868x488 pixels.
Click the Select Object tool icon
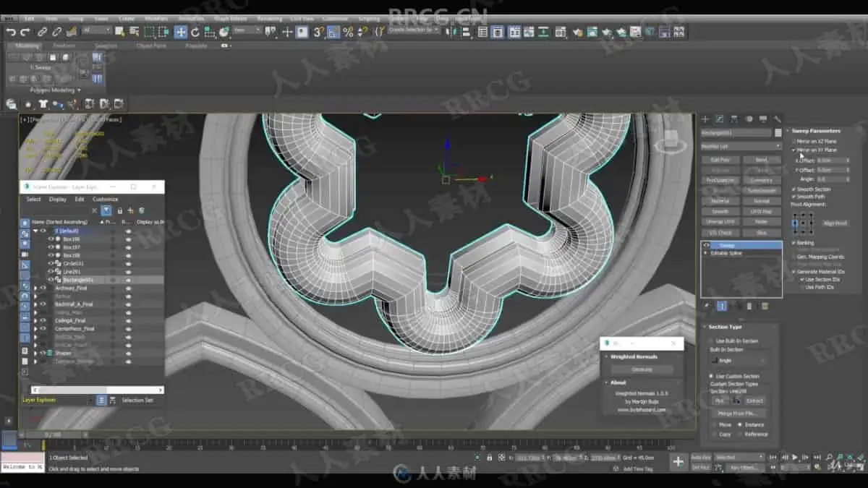tap(119, 32)
